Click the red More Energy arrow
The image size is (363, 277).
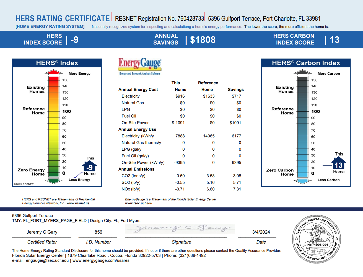click(54, 72)
